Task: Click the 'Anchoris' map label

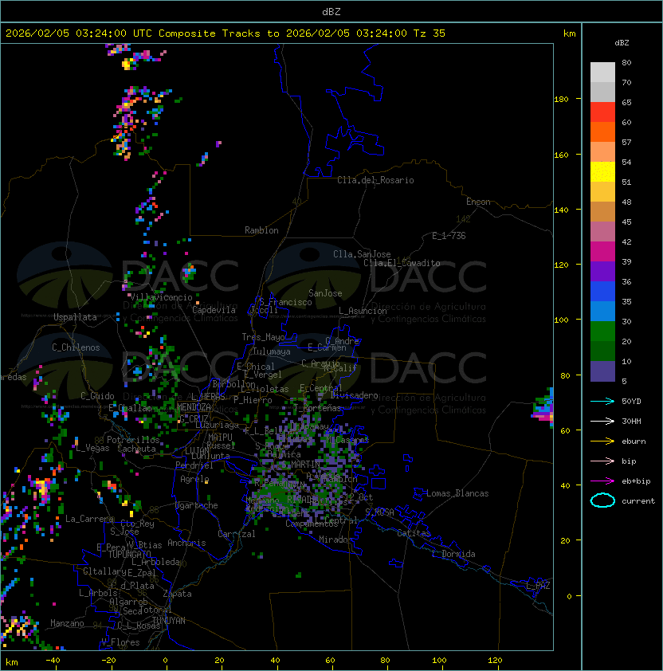Action: pos(186,543)
